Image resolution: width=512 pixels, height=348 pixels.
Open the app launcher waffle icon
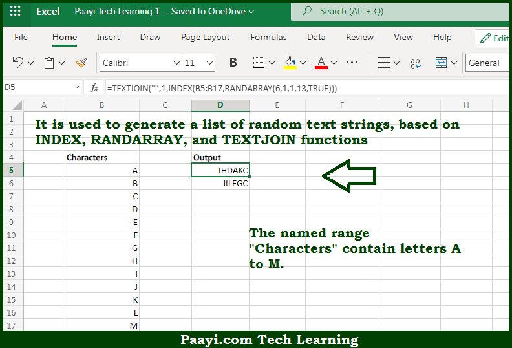pyautogui.click(x=15, y=11)
